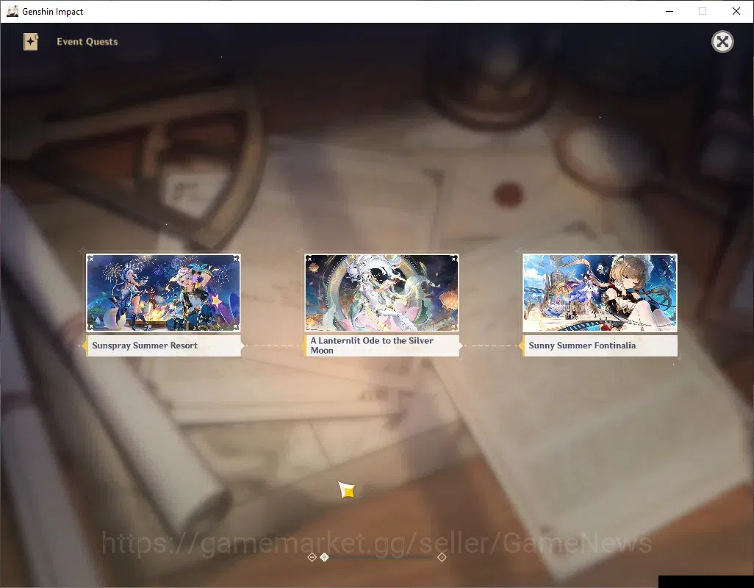754x588 pixels.
Task: Click the Event Quests book icon
Action: [x=31, y=42]
